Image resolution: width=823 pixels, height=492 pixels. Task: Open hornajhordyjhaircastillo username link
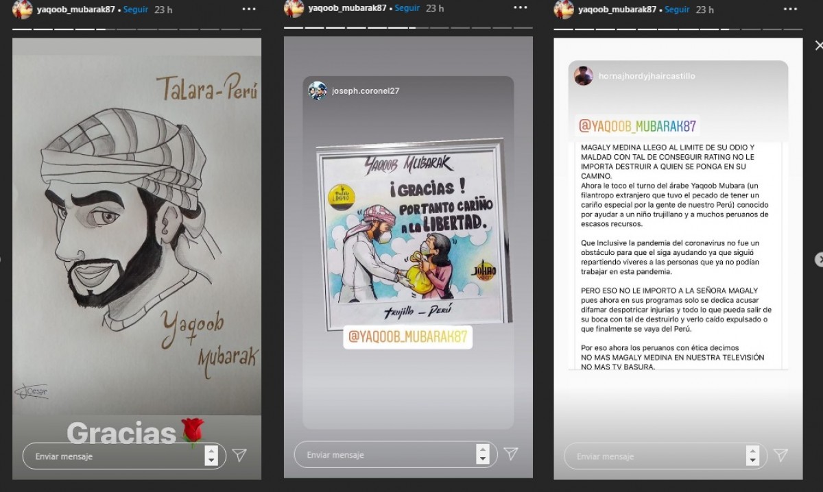(647, 76)
